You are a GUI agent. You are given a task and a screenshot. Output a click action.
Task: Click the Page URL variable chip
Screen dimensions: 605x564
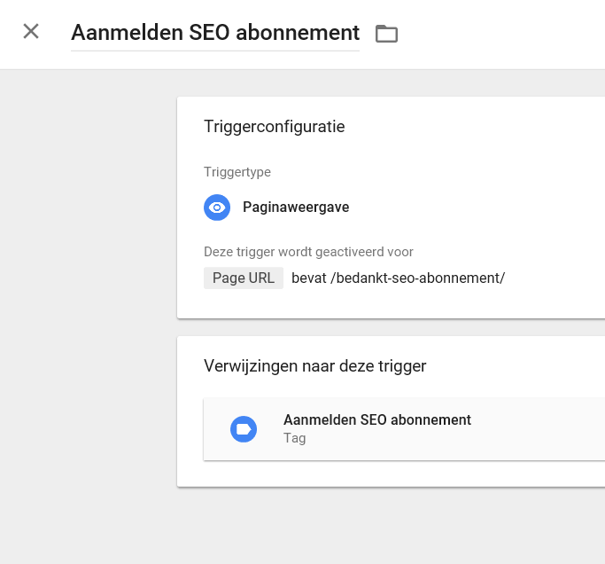pyautogui.click(x=244, y=278)
